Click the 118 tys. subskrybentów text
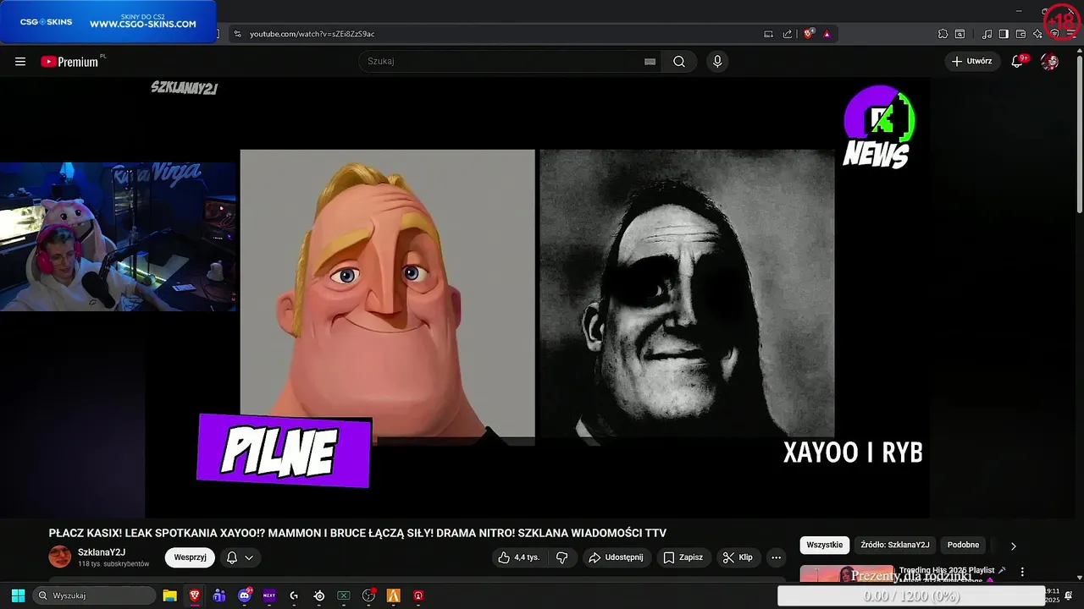This screenshot has width=1084, height=609. click(113, 564)
